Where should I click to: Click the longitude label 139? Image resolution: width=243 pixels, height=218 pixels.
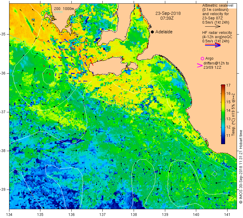coord(165,215)
